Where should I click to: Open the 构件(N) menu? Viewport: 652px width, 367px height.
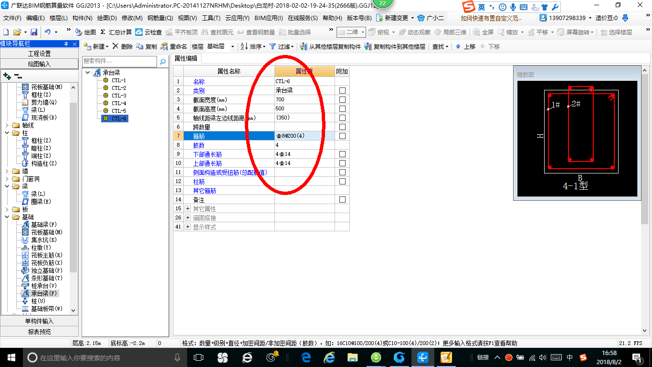click(x=82, y=18)
